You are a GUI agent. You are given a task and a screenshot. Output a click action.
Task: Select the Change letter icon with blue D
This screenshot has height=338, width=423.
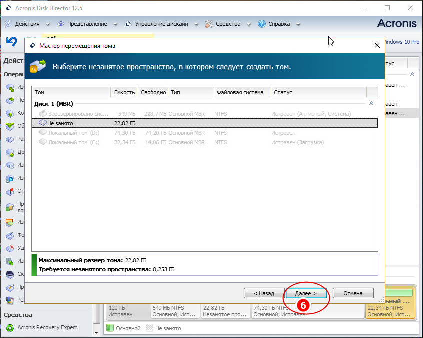pos(10,179)
